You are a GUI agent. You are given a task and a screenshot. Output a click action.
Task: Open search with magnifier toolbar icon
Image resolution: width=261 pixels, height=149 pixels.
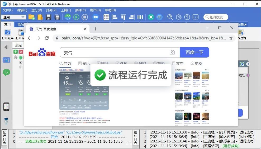tap(170, 17)
